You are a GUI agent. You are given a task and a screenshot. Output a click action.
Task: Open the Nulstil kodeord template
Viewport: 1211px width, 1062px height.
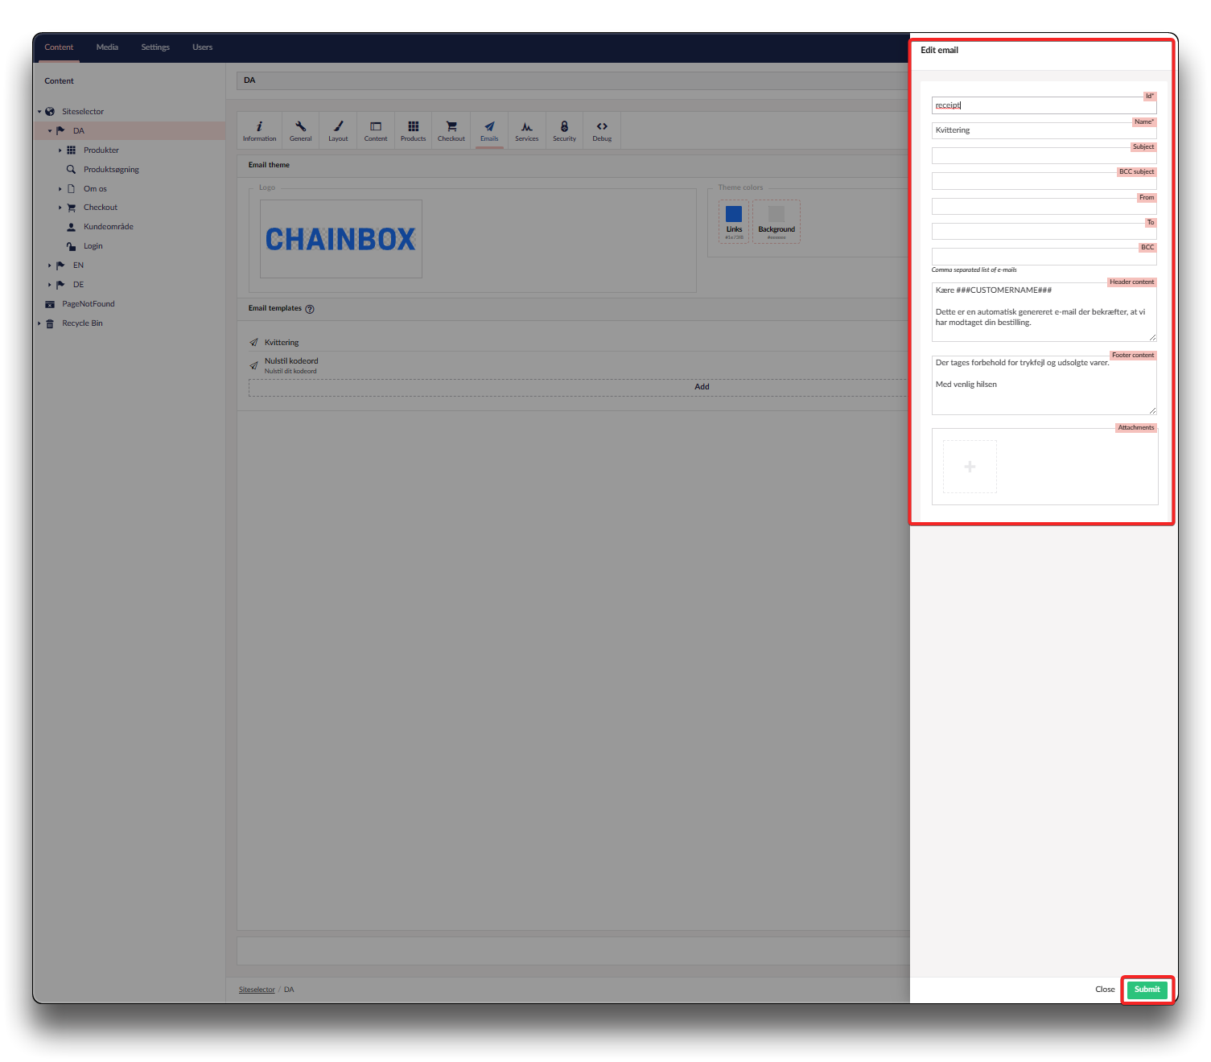(291, 361)
